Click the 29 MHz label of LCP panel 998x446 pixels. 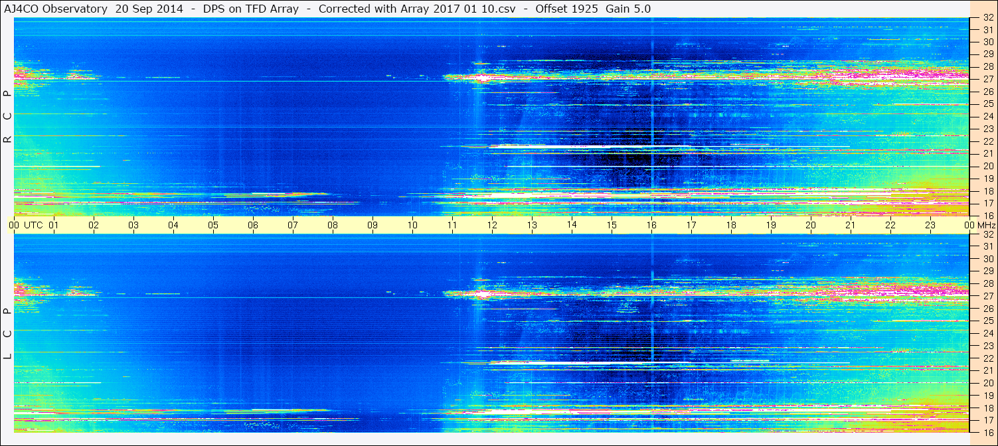987,271
